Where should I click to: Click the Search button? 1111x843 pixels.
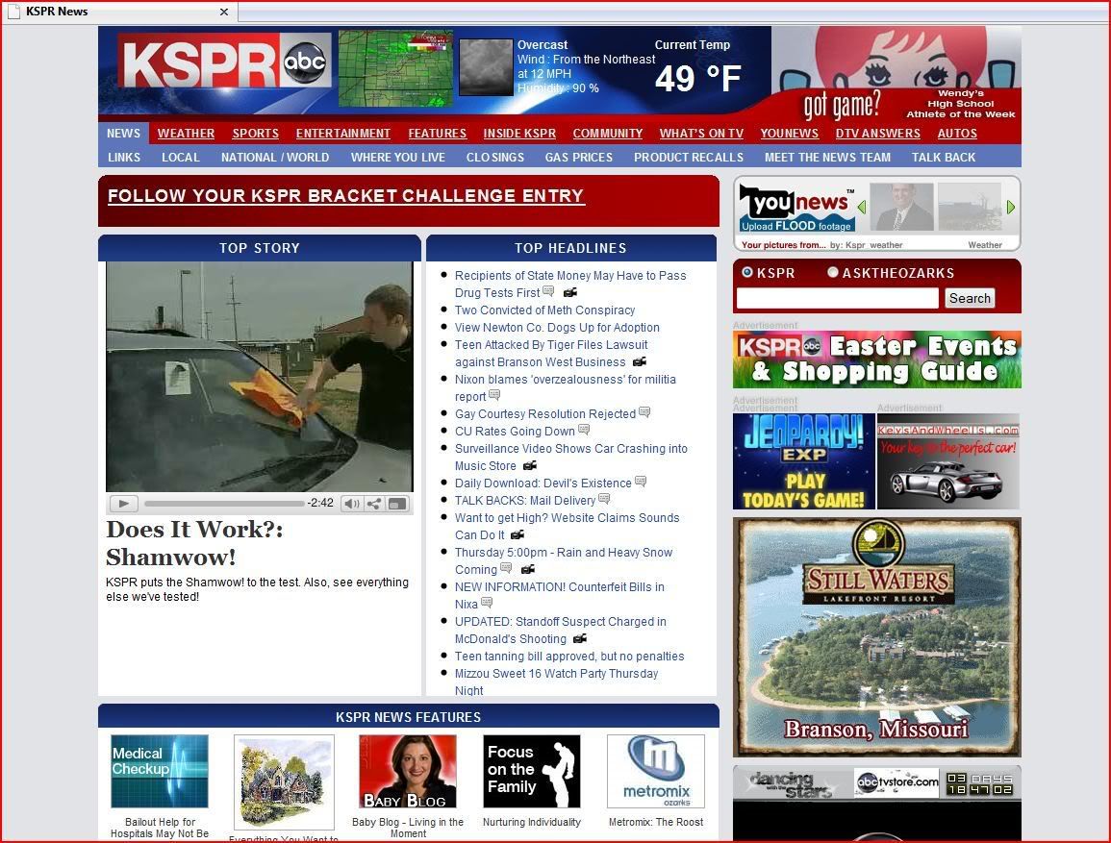point(969,298)
